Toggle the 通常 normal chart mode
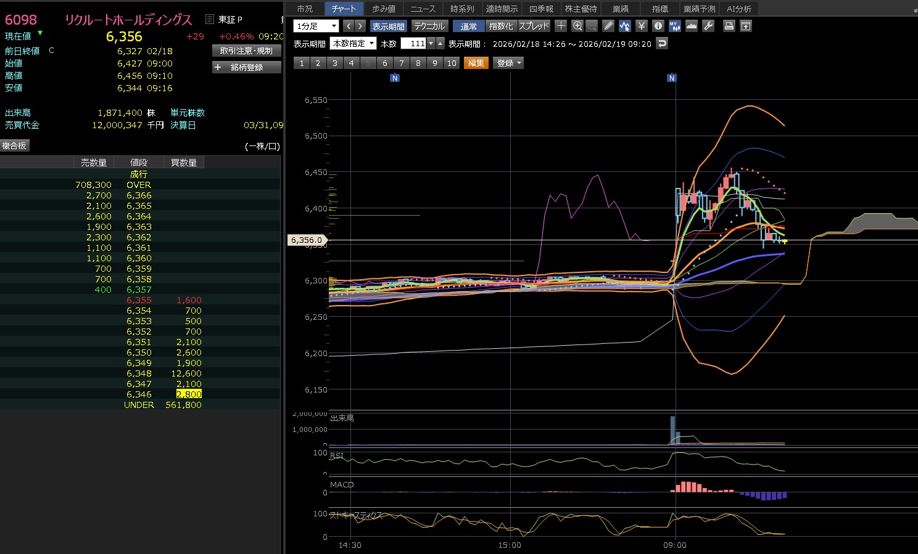The image size is (918, 554). click(x=468, y=26)
